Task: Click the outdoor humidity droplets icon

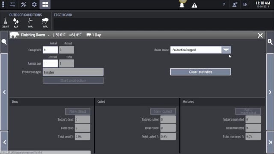Action: click(16, 21)
